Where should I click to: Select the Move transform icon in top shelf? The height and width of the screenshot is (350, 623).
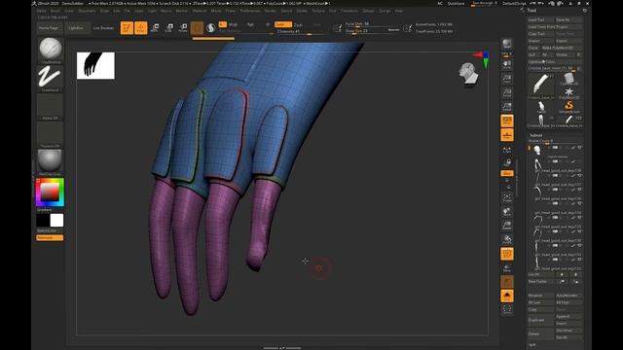[155, 28]
